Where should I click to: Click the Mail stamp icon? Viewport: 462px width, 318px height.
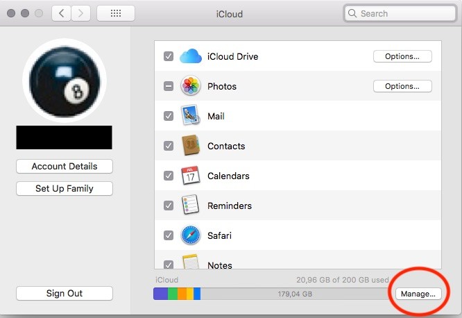190,115
